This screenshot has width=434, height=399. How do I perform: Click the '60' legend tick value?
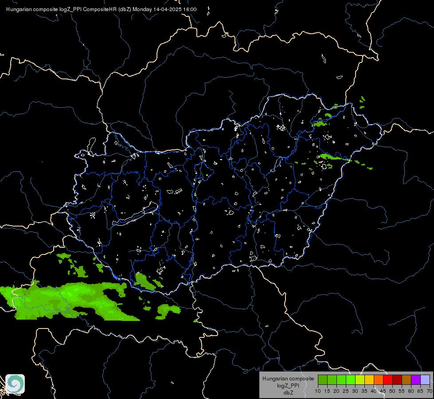pos(411,391)
